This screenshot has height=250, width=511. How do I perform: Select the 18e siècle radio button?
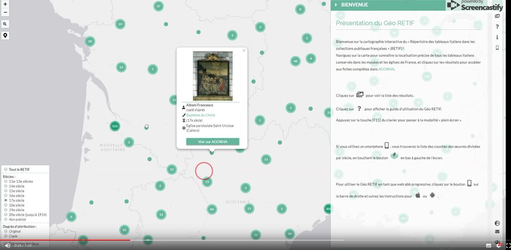(x=6, y=205)
